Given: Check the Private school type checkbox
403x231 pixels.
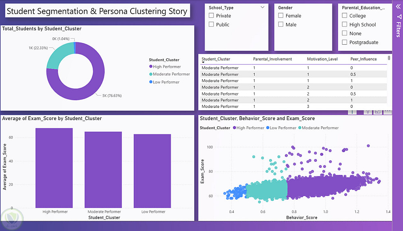Looking at the screenshot, I should [x=211, y=15].
